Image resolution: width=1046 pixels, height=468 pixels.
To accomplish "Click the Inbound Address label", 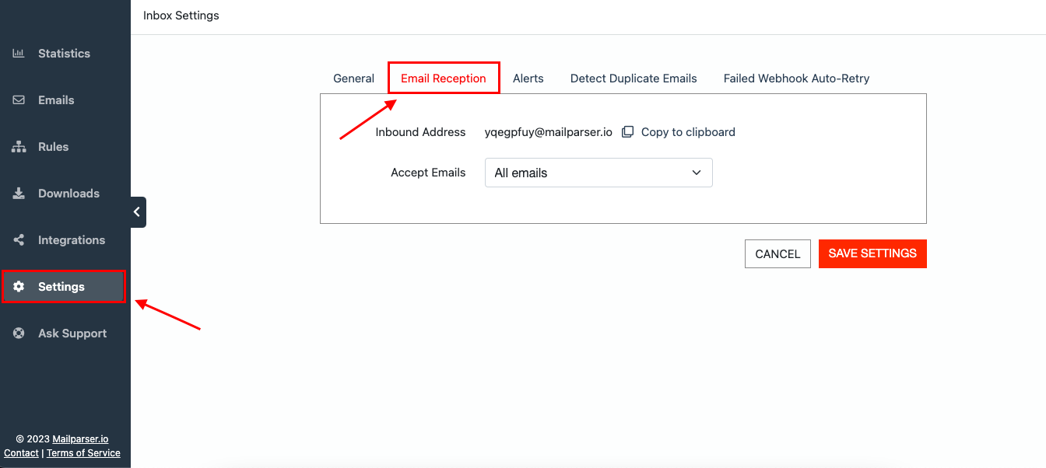I will 420,132.
